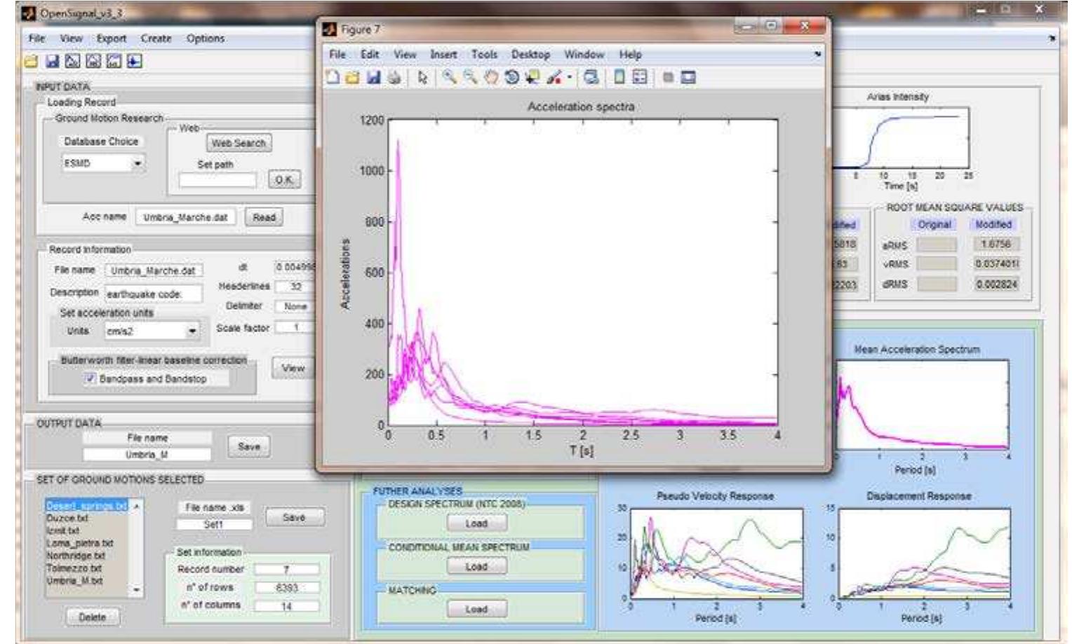Image resolution: width=1072 pixels, height=644 pixels.
Task: Select the Data Cursor tool in Figure 7
Action: (x=532, y=78)
